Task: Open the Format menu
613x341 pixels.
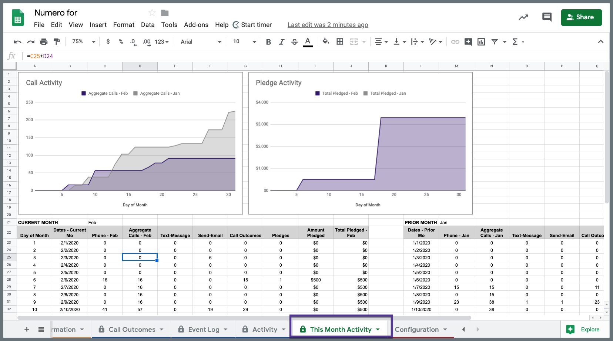Action: (x=124, y=25)
